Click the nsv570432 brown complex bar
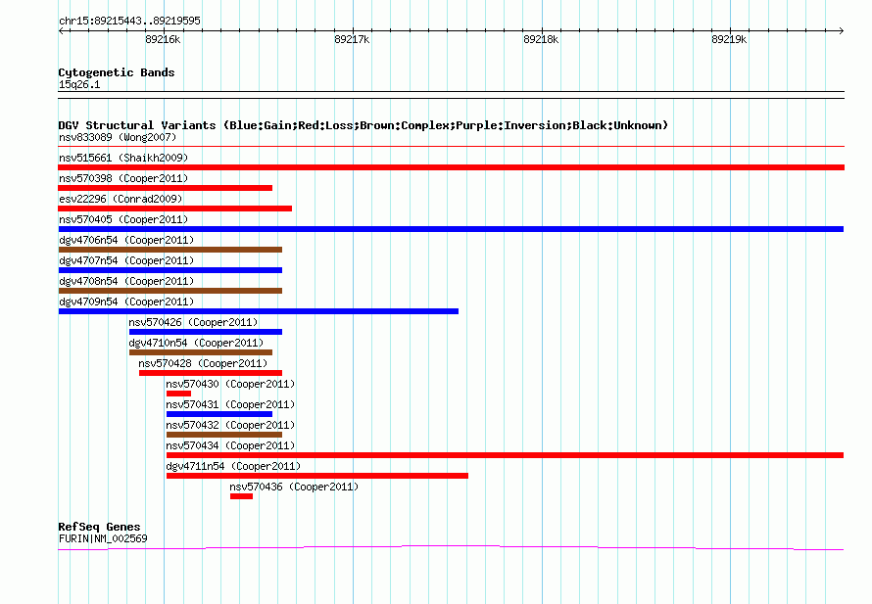This screenshot has width=872, height=604. (224, 435)
